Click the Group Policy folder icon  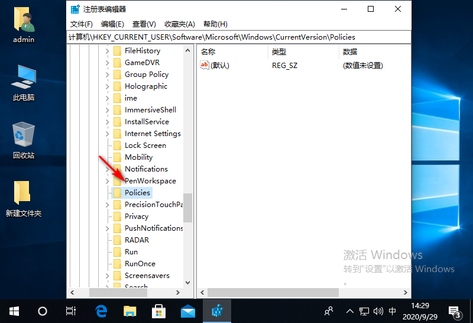pos(117,75)
